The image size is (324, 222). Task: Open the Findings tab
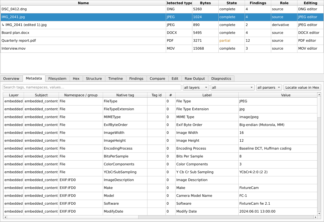(136, 78)
